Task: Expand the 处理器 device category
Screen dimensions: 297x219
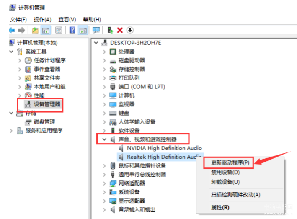Action: (x=104, y=52)
